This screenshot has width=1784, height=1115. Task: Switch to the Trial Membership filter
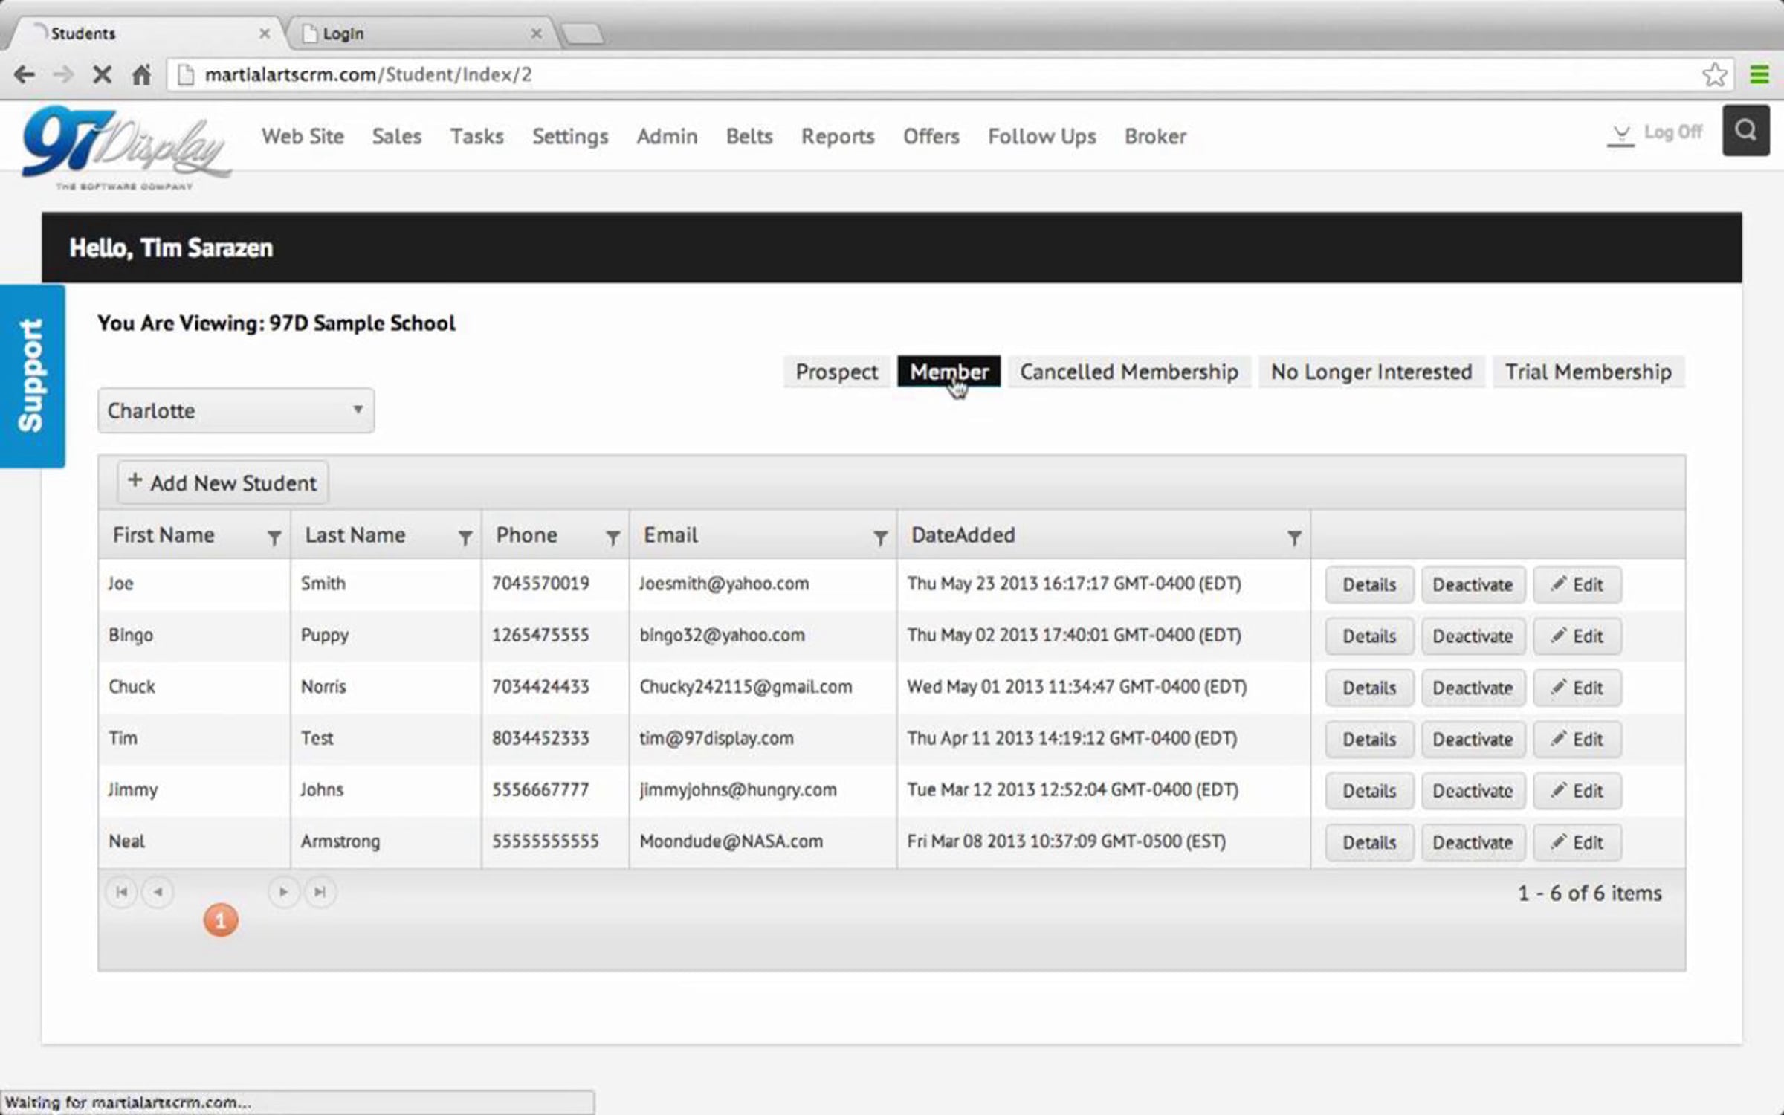[1588, 372]
